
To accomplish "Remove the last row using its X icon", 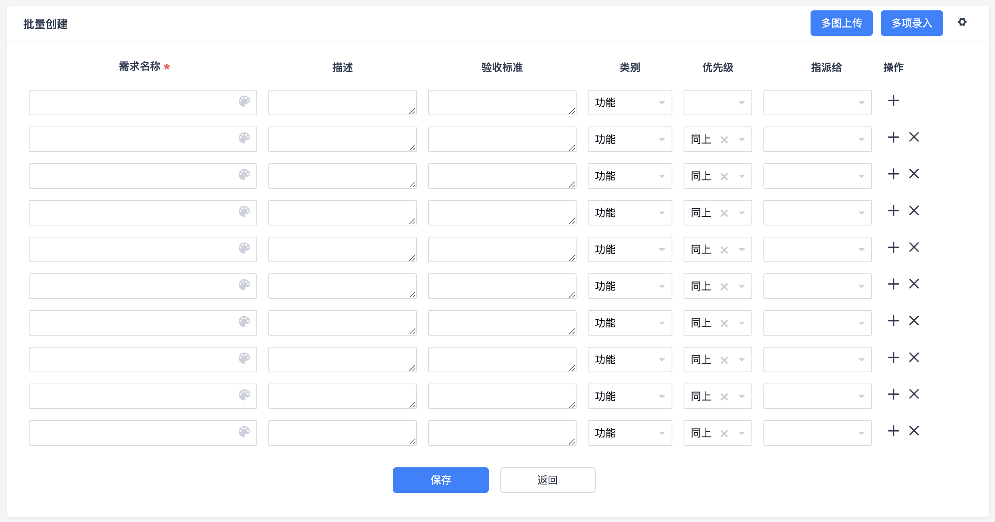I will click(x=914, y=431).
